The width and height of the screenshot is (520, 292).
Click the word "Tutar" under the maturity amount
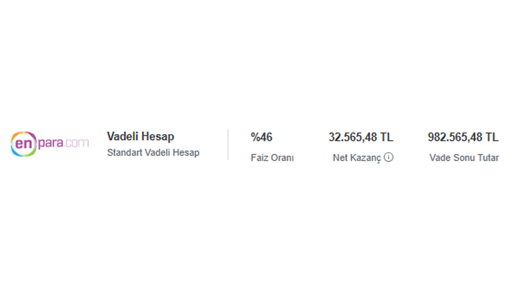pos(488,158)
